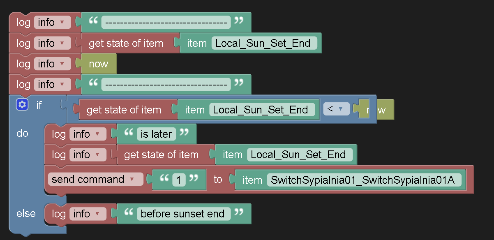Open the info dropdown on the "is later" log block

[x=88, y=134]
